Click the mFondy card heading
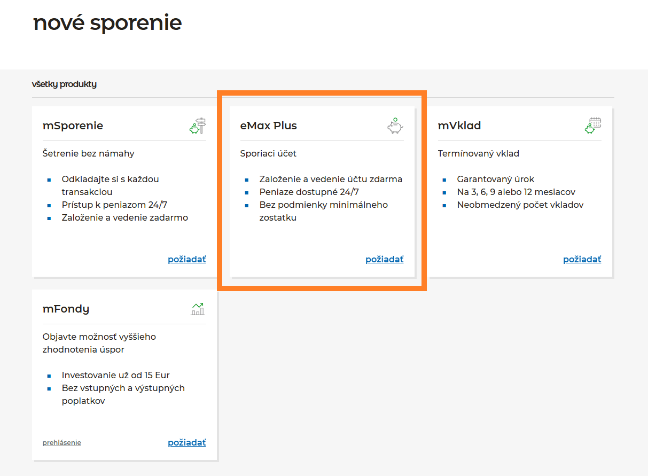The image size is (648, 476). point(66,309)
